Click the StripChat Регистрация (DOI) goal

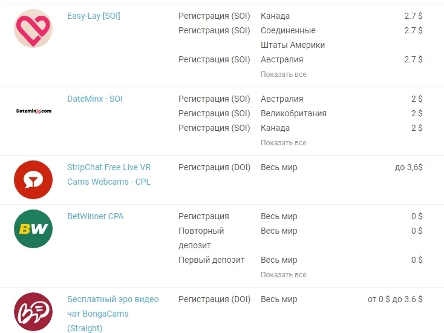[214, 167]
